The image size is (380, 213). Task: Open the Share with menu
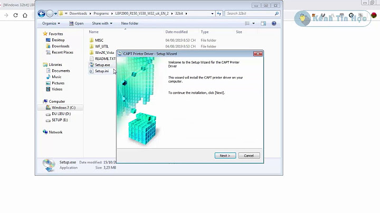102,24
